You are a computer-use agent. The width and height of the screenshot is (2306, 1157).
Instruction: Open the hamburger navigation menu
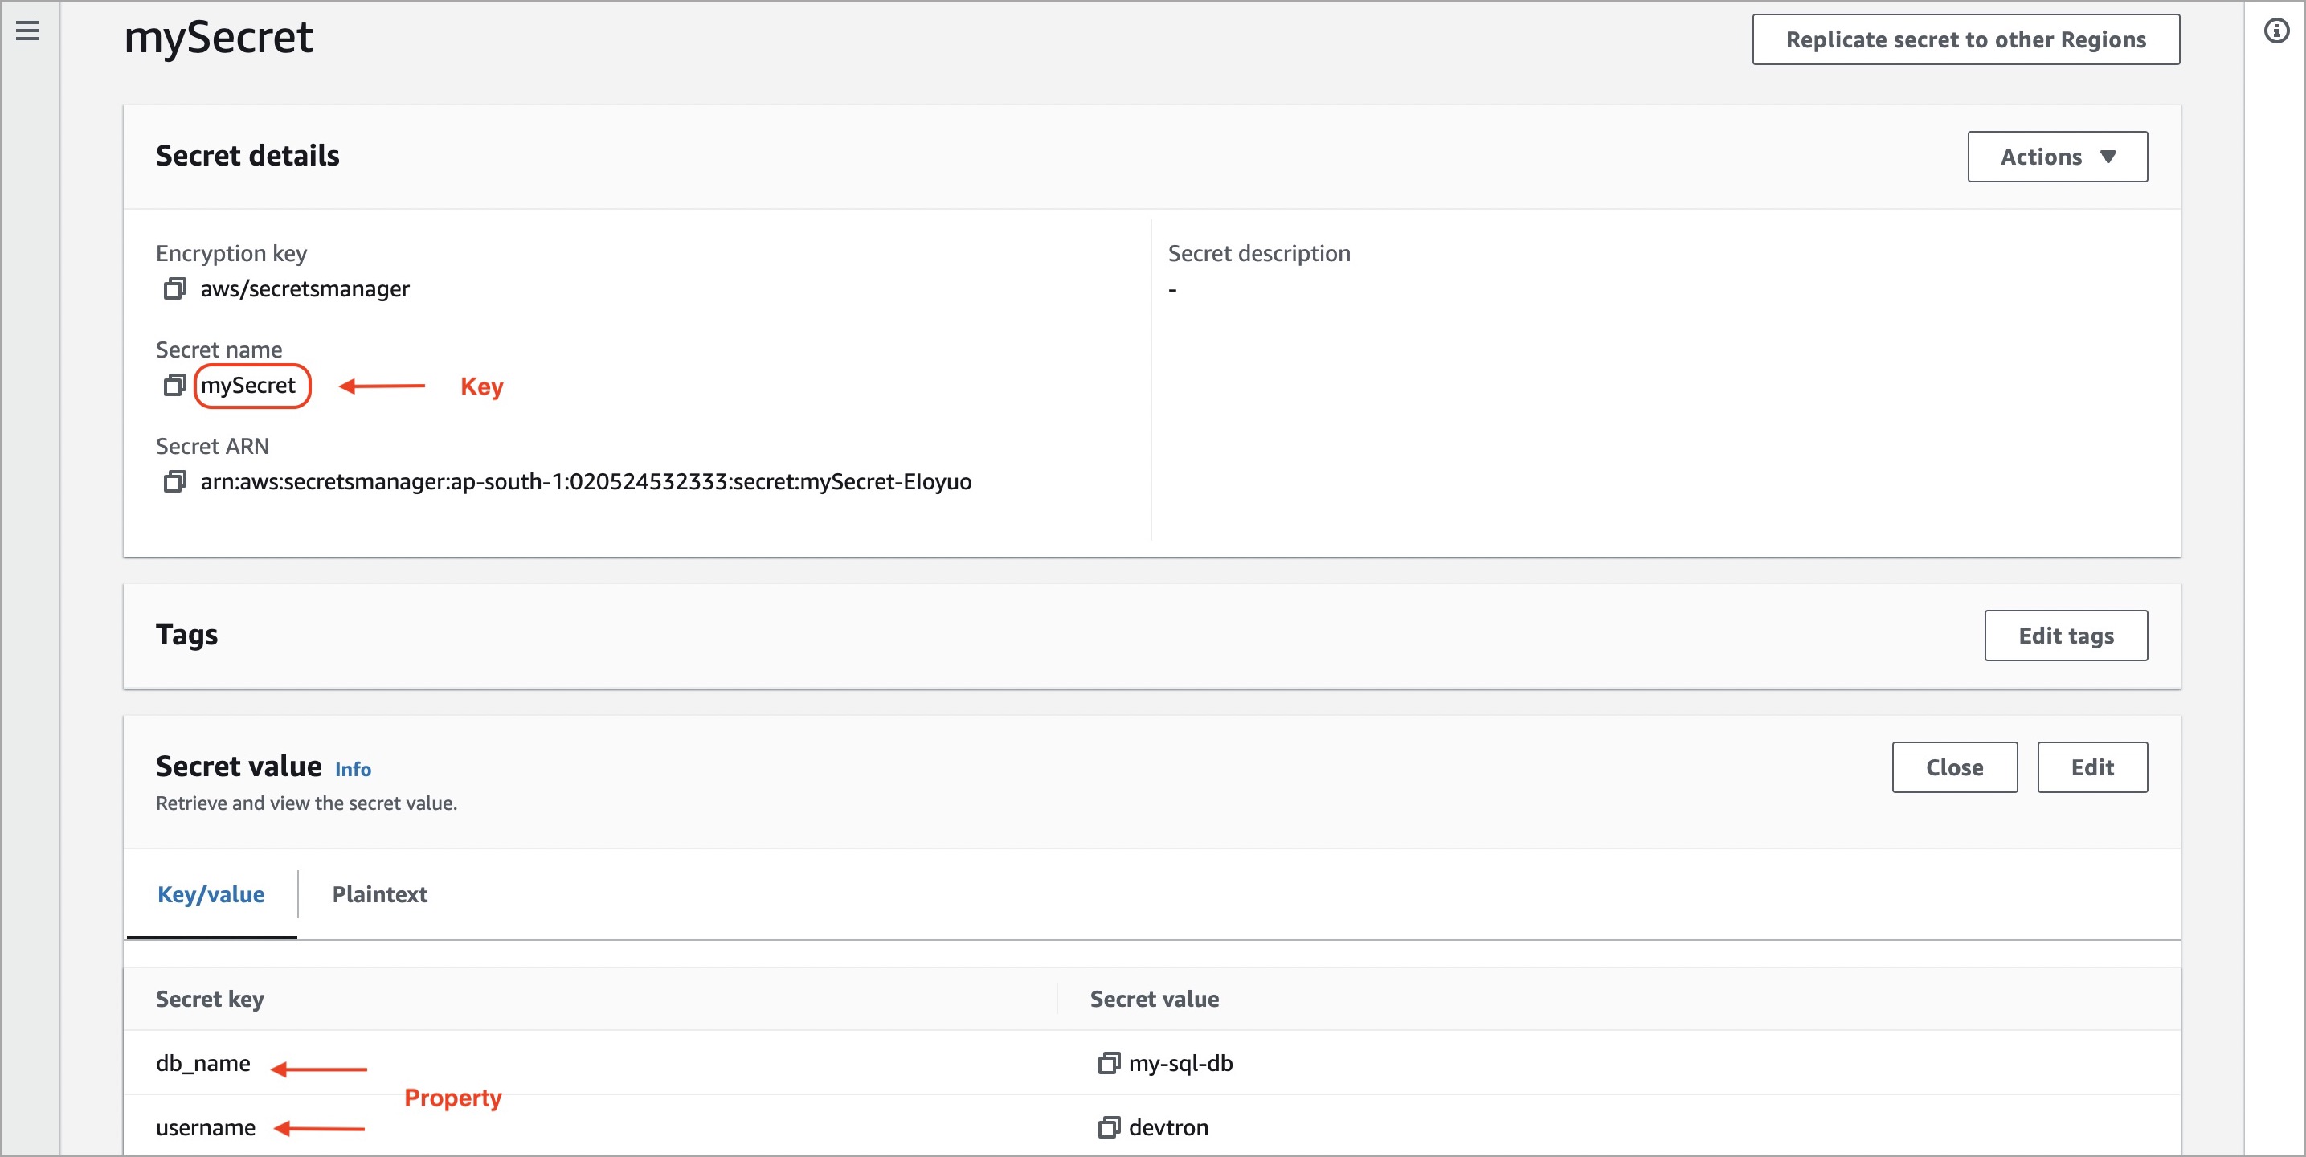[x=28, y=31]
